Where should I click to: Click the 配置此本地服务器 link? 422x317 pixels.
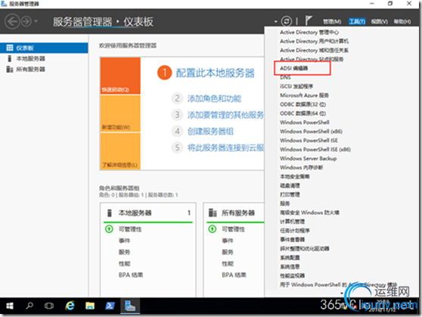[x=215, y=73]
